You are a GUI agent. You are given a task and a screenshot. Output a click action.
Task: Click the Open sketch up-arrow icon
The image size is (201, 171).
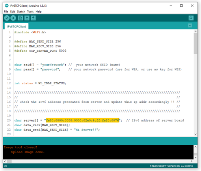click(27, 18)
